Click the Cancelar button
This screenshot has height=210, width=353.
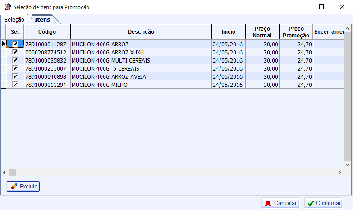280,203
